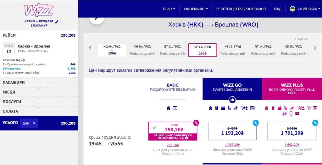
Task: Click Discount Club price 1 602,20₴
Action: point(292,145)
